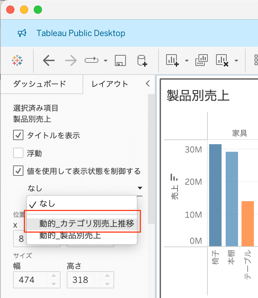Click the 椅子 dark blue bar
Screen dimensions: 258x298
215,195
